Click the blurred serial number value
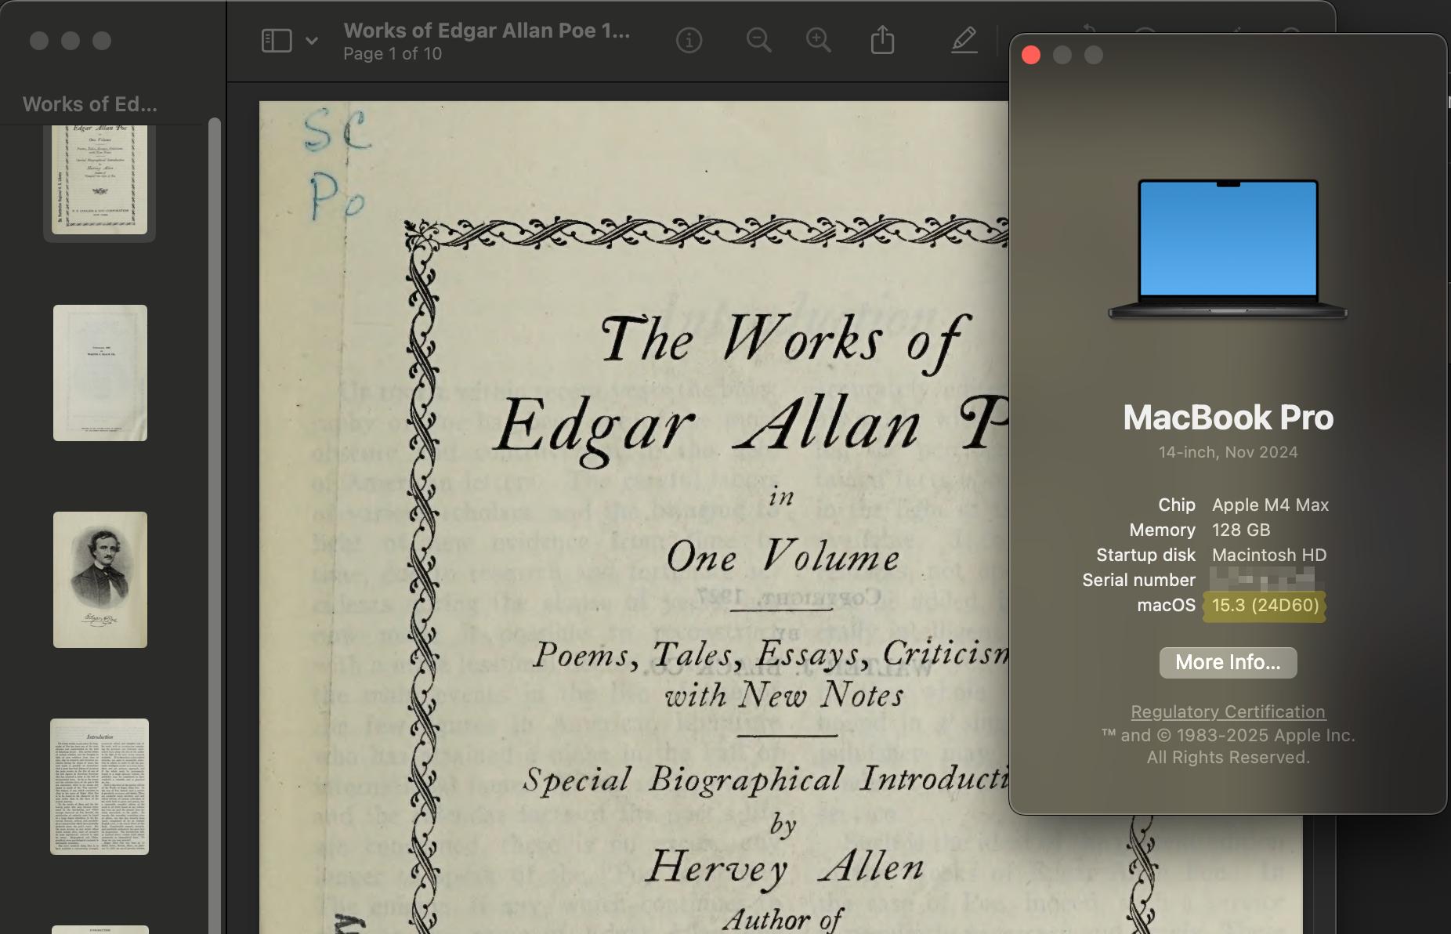Screen dimensions: 1451x934 tap(1261, 580)
